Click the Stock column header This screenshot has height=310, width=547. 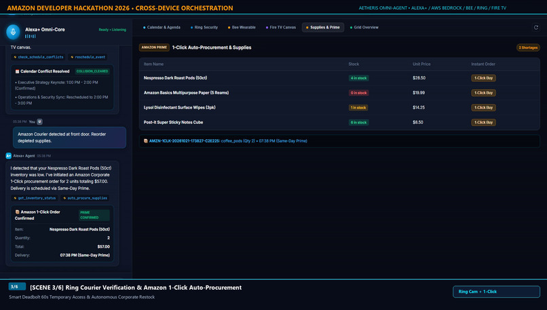click(354, 64)
